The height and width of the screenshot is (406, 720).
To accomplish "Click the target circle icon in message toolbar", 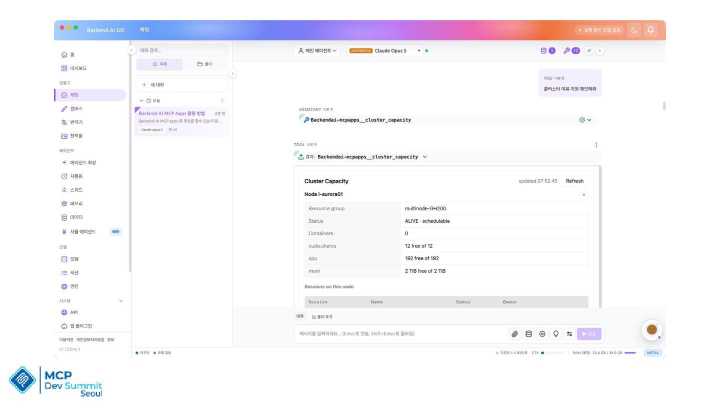I will (x=542, y=334).
